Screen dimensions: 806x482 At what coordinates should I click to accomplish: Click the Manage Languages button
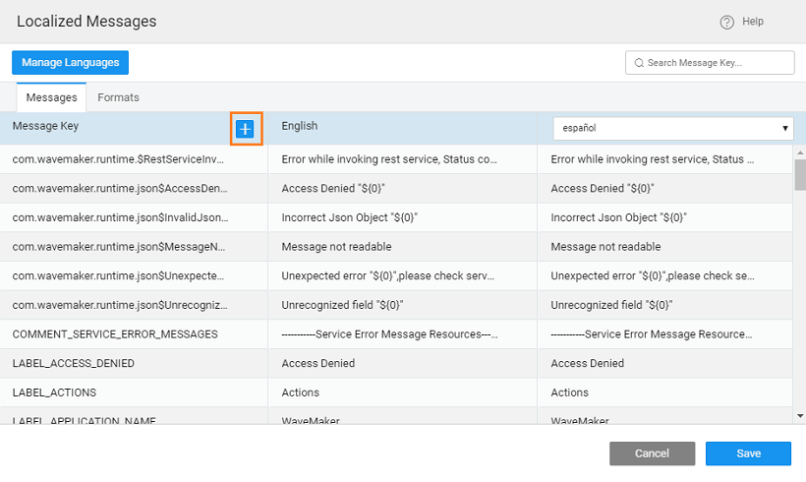(70, 62)
